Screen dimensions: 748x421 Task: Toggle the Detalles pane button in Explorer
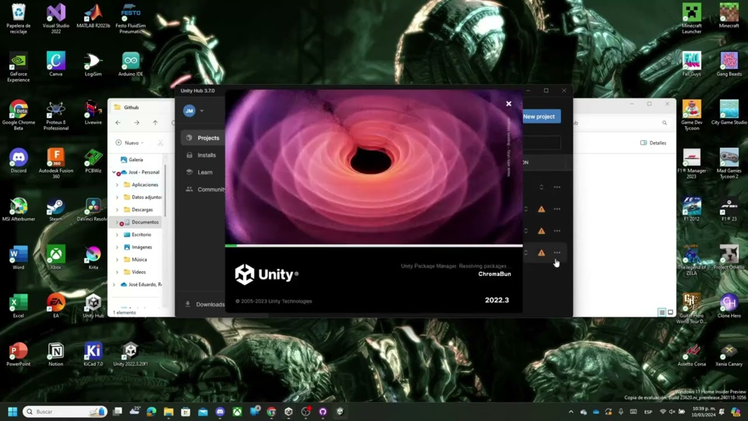(x=653, y=143)
